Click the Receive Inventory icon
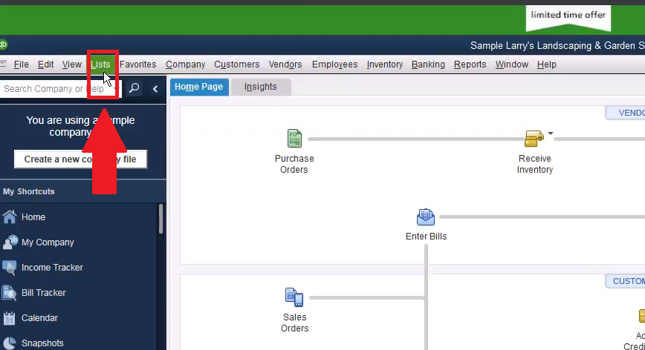Image resolution: width=645 pixels, height=350 pixels. click(534, 139)
